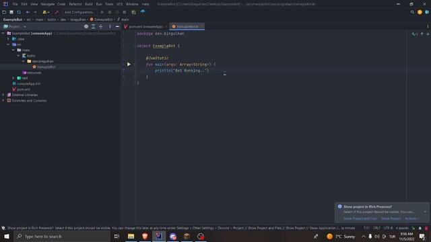Open File Explorer from taskbar
Screen dimensions: 431x242
point(131,236)
